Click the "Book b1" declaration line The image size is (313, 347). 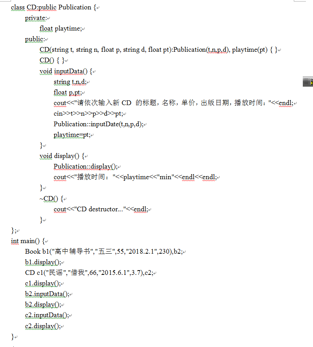coord(102,251)
